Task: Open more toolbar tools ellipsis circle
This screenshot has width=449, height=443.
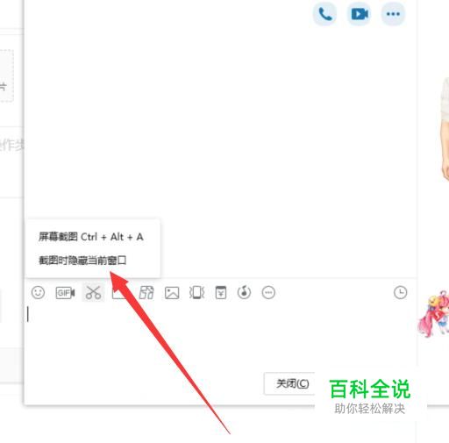Action: [x=268, y=292]
